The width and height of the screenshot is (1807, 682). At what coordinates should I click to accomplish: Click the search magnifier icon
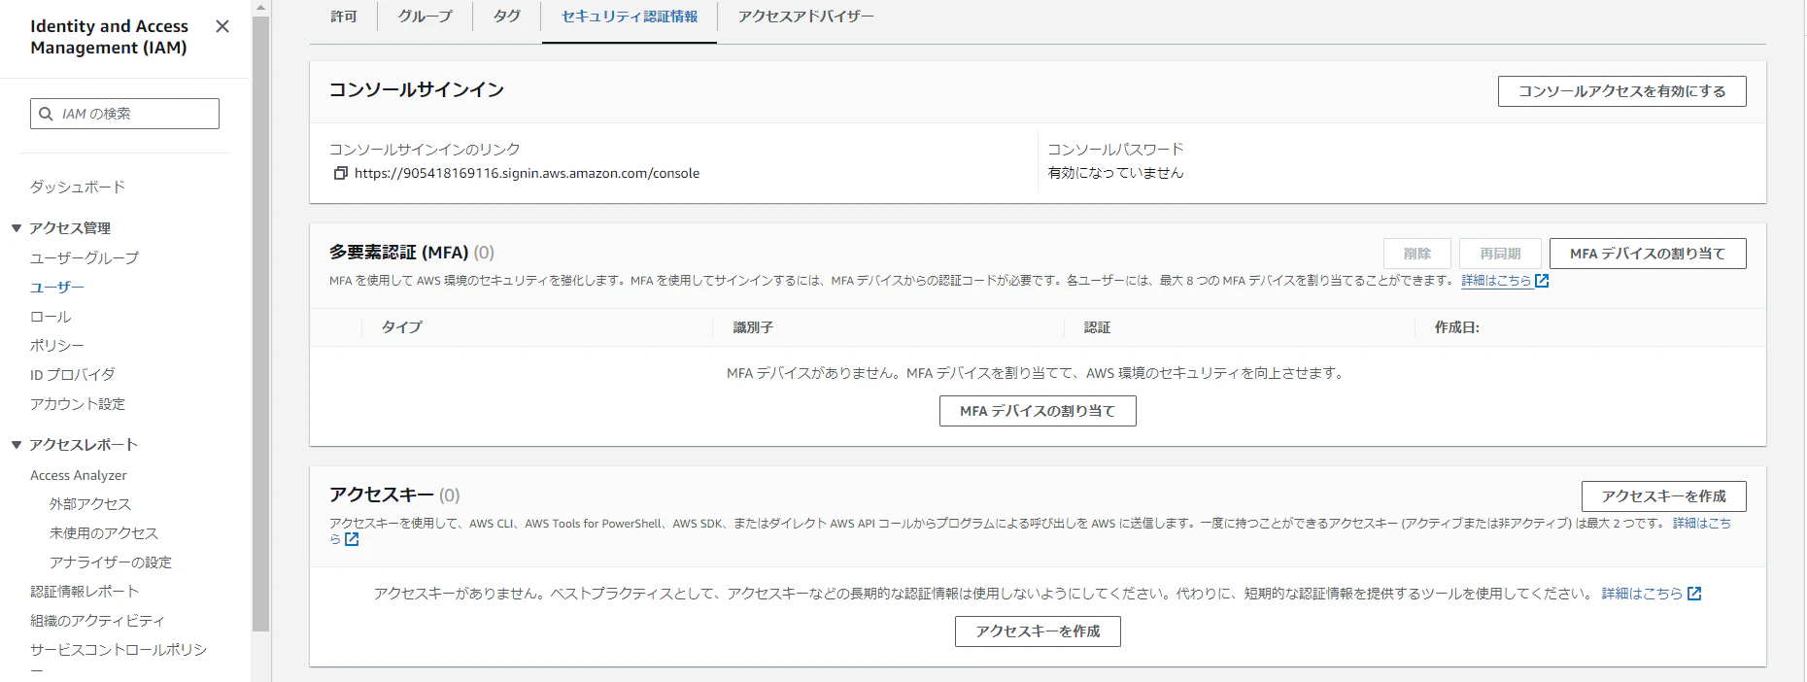pyautogui.click(x=46, y=114)
